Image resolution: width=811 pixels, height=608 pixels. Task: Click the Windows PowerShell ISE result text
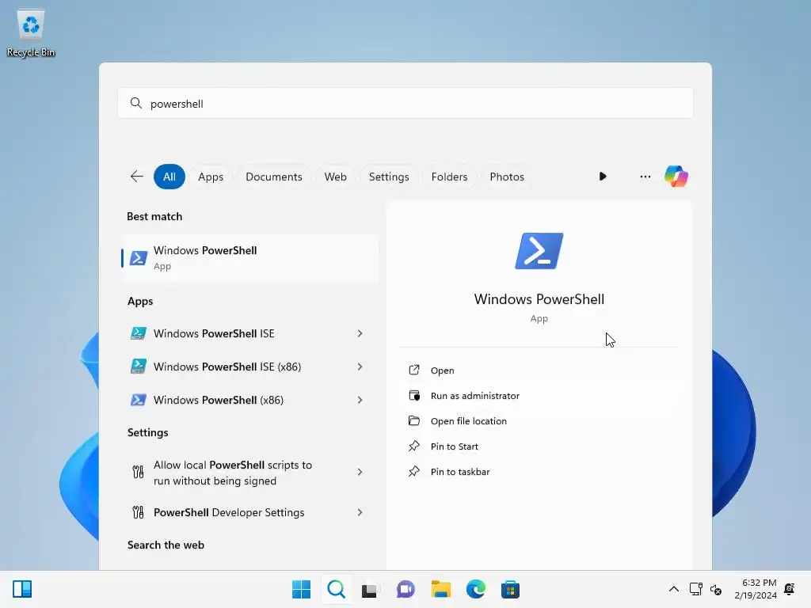tap(214, 333)
